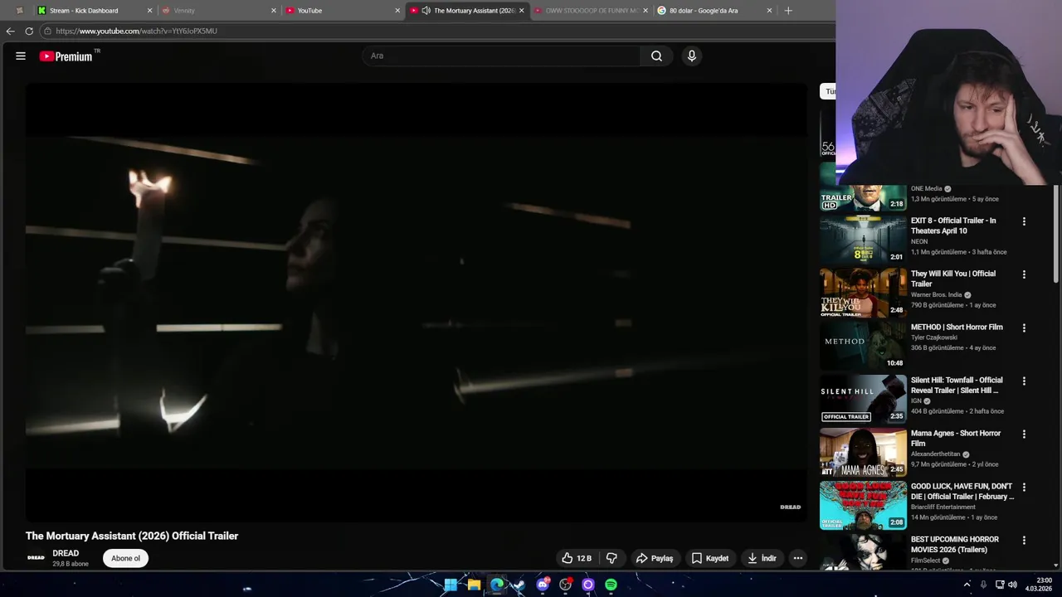Open Windows Start menu in taskbar
Viewport: 1062px width, 597px height.
tap(451, 585)
